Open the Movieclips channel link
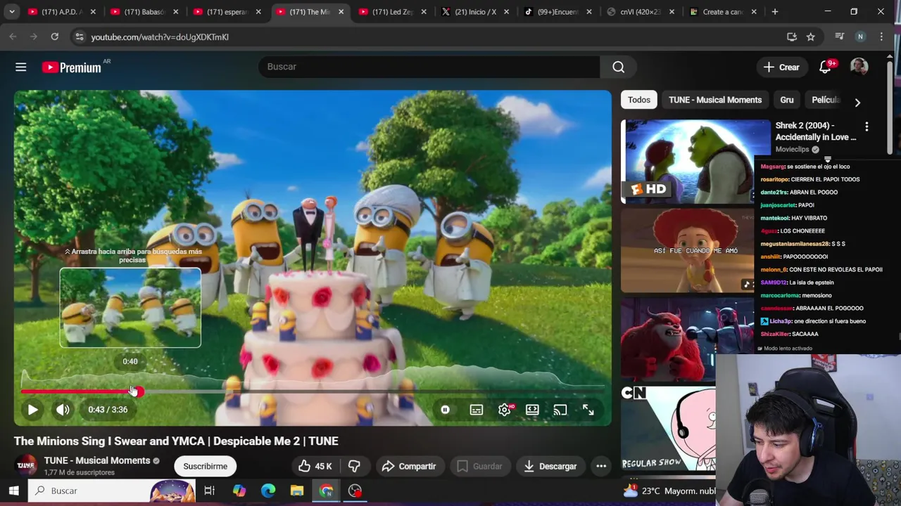The width and height of the screenshot is (901, 506). [792, 149]
